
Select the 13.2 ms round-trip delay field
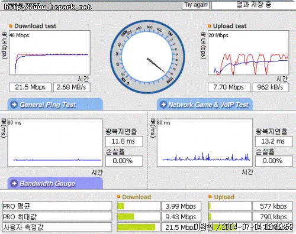coord(274,141)
